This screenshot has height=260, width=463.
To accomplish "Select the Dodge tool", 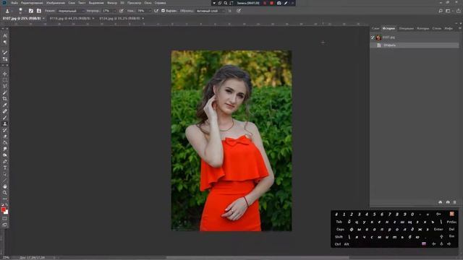I will pyautogui.click(x=5, y=155).
